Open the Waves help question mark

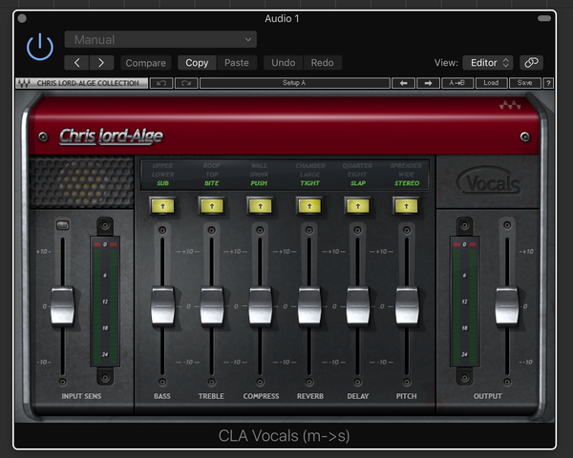tap(548, 83)
